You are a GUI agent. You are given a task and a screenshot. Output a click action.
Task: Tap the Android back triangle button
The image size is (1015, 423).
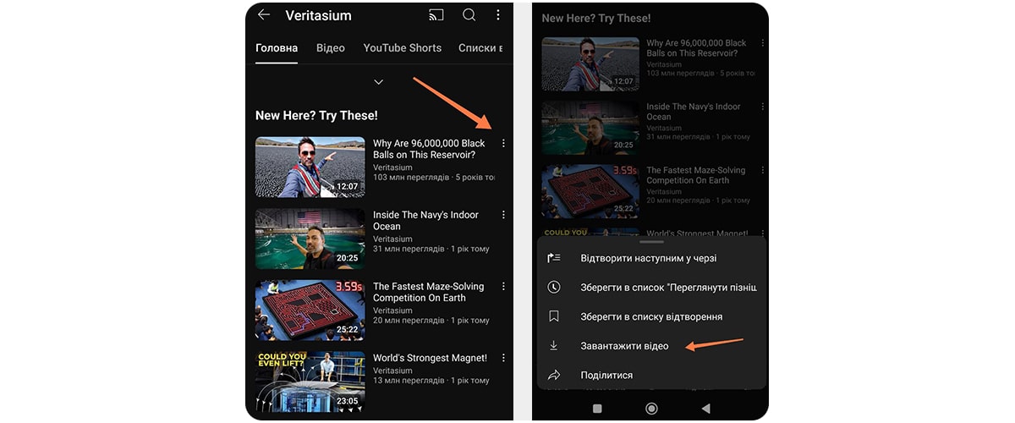[x=705, y=408]
